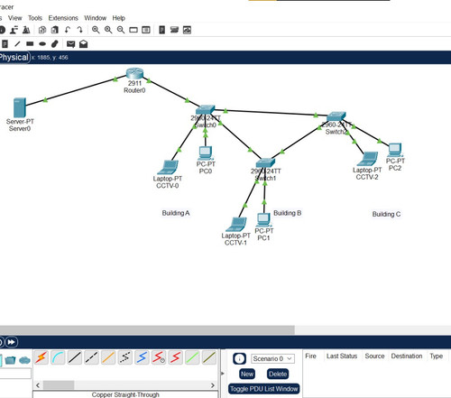451x398 pixels.
Task: Click the Copy icon in main toolbar
Action: tap(42, 30)
